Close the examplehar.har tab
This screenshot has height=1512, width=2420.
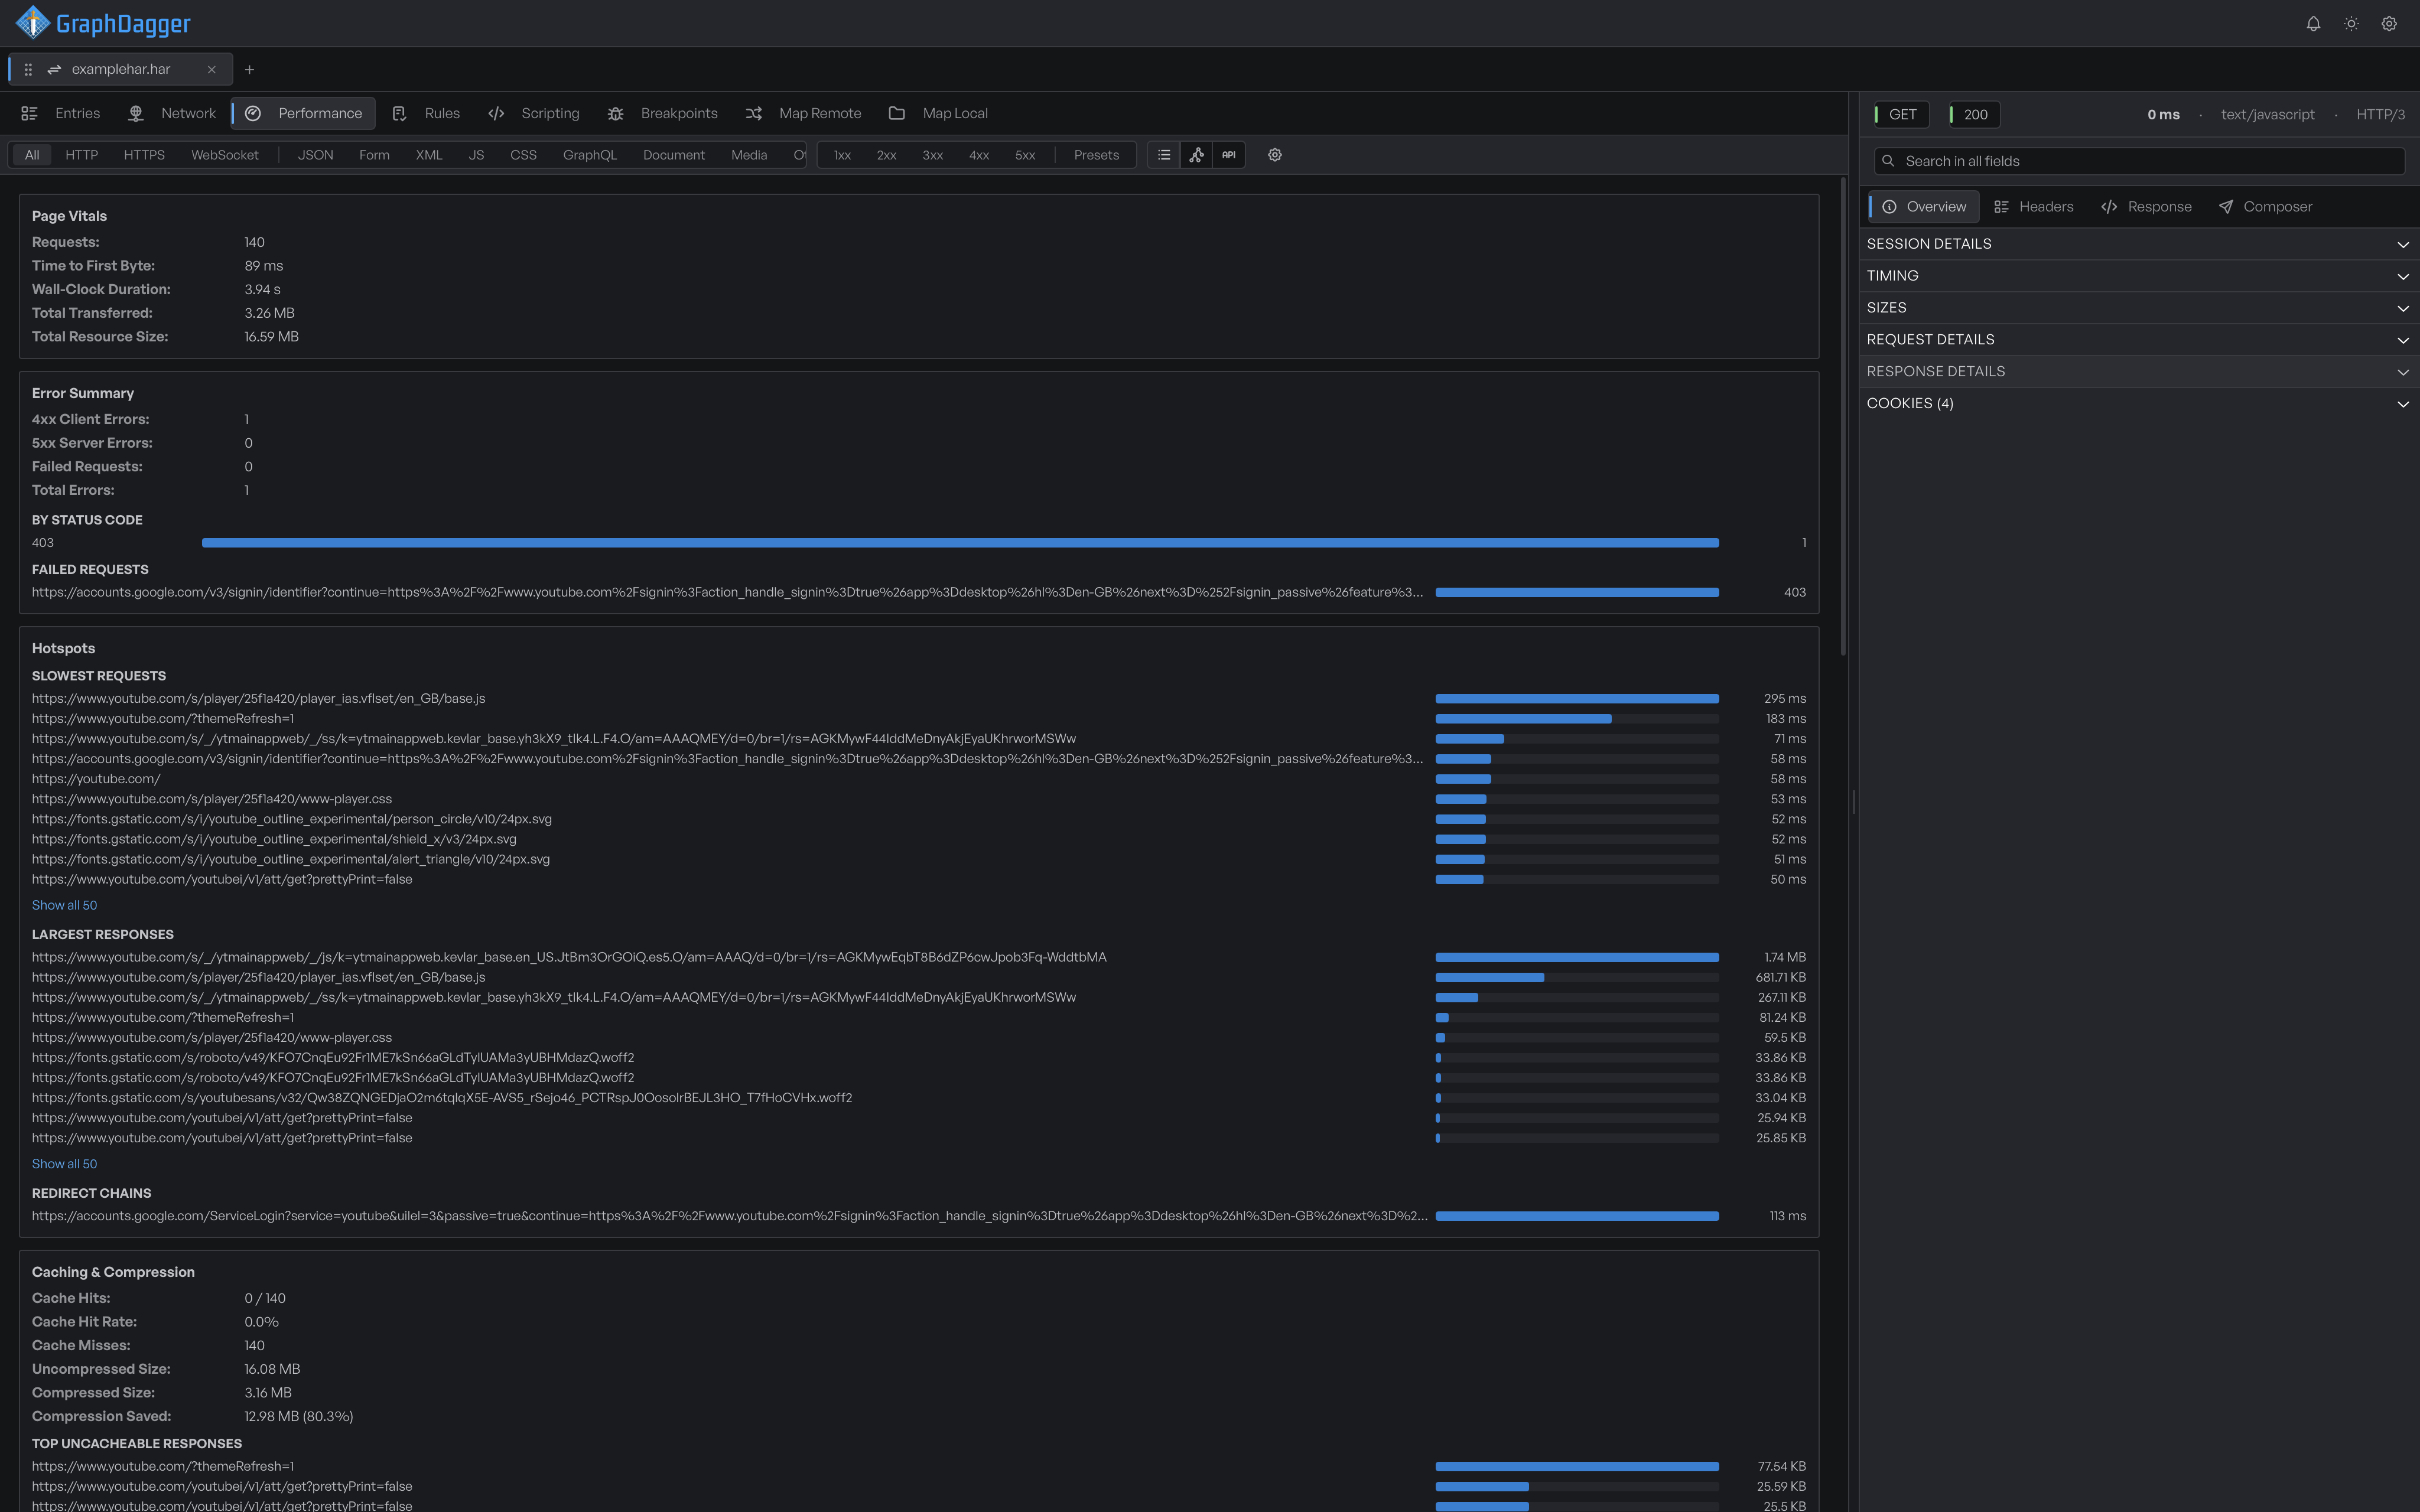pos(211,69)
